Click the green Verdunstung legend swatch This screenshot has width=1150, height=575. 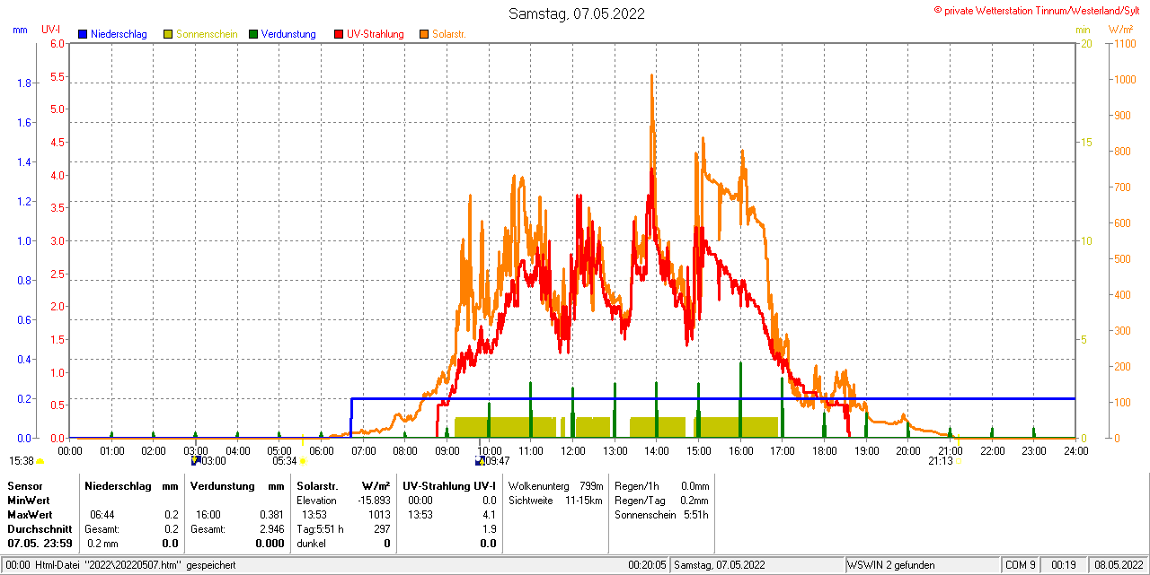pyautogui.click(x=254, y=34)
